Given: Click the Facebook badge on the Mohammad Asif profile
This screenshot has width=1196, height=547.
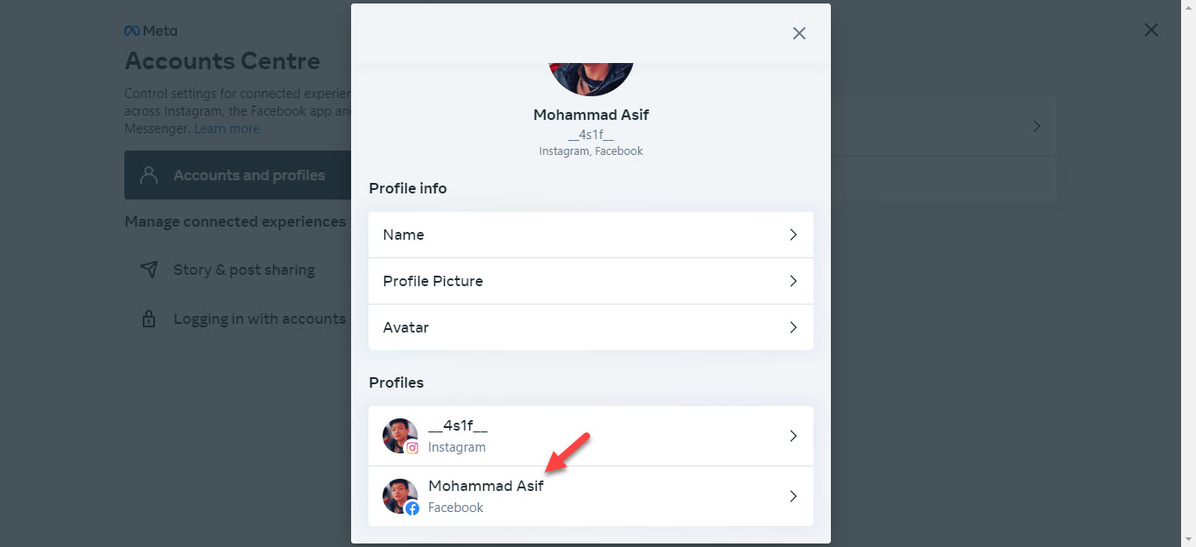Looking at the screenshot, I should [x=412, y=508].
